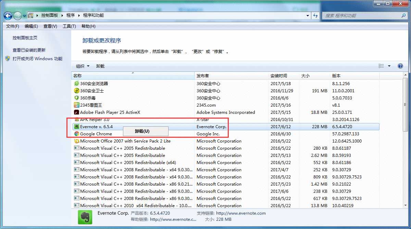Click the 360安全浏览器 program icon
The height and width of the screenshot is (229, 411).
point(77,84)
